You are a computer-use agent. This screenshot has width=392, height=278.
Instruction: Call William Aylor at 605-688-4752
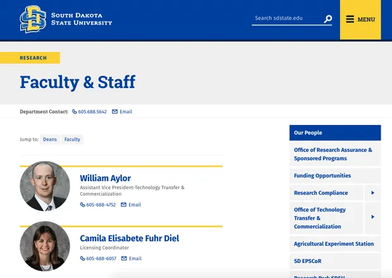tap(101, 205)
